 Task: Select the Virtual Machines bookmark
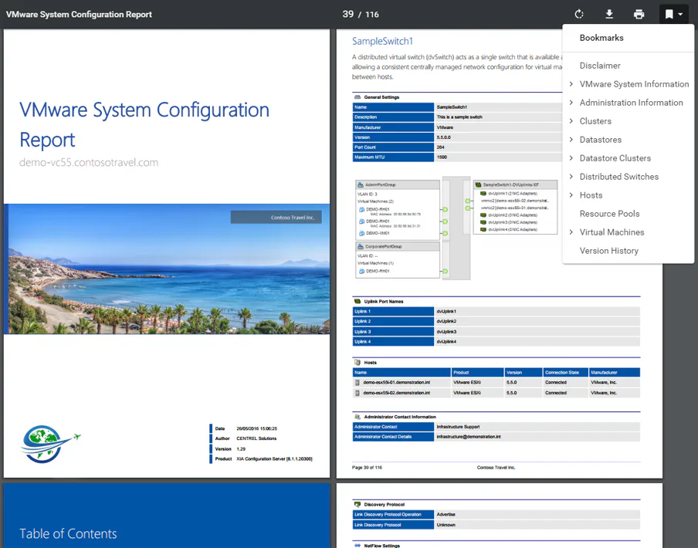click(612, 232)
